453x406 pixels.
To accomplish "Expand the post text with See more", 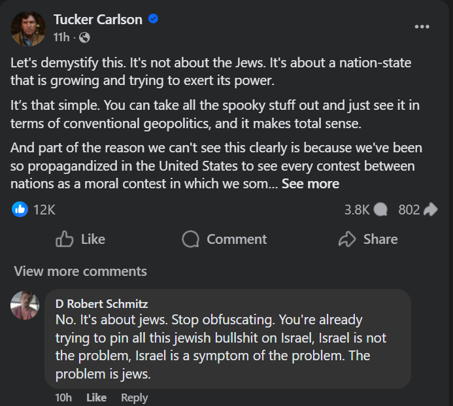I will (310, 184).
